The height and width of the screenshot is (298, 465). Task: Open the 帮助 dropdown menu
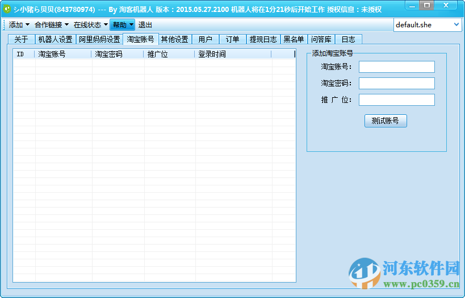coord(123,24)
